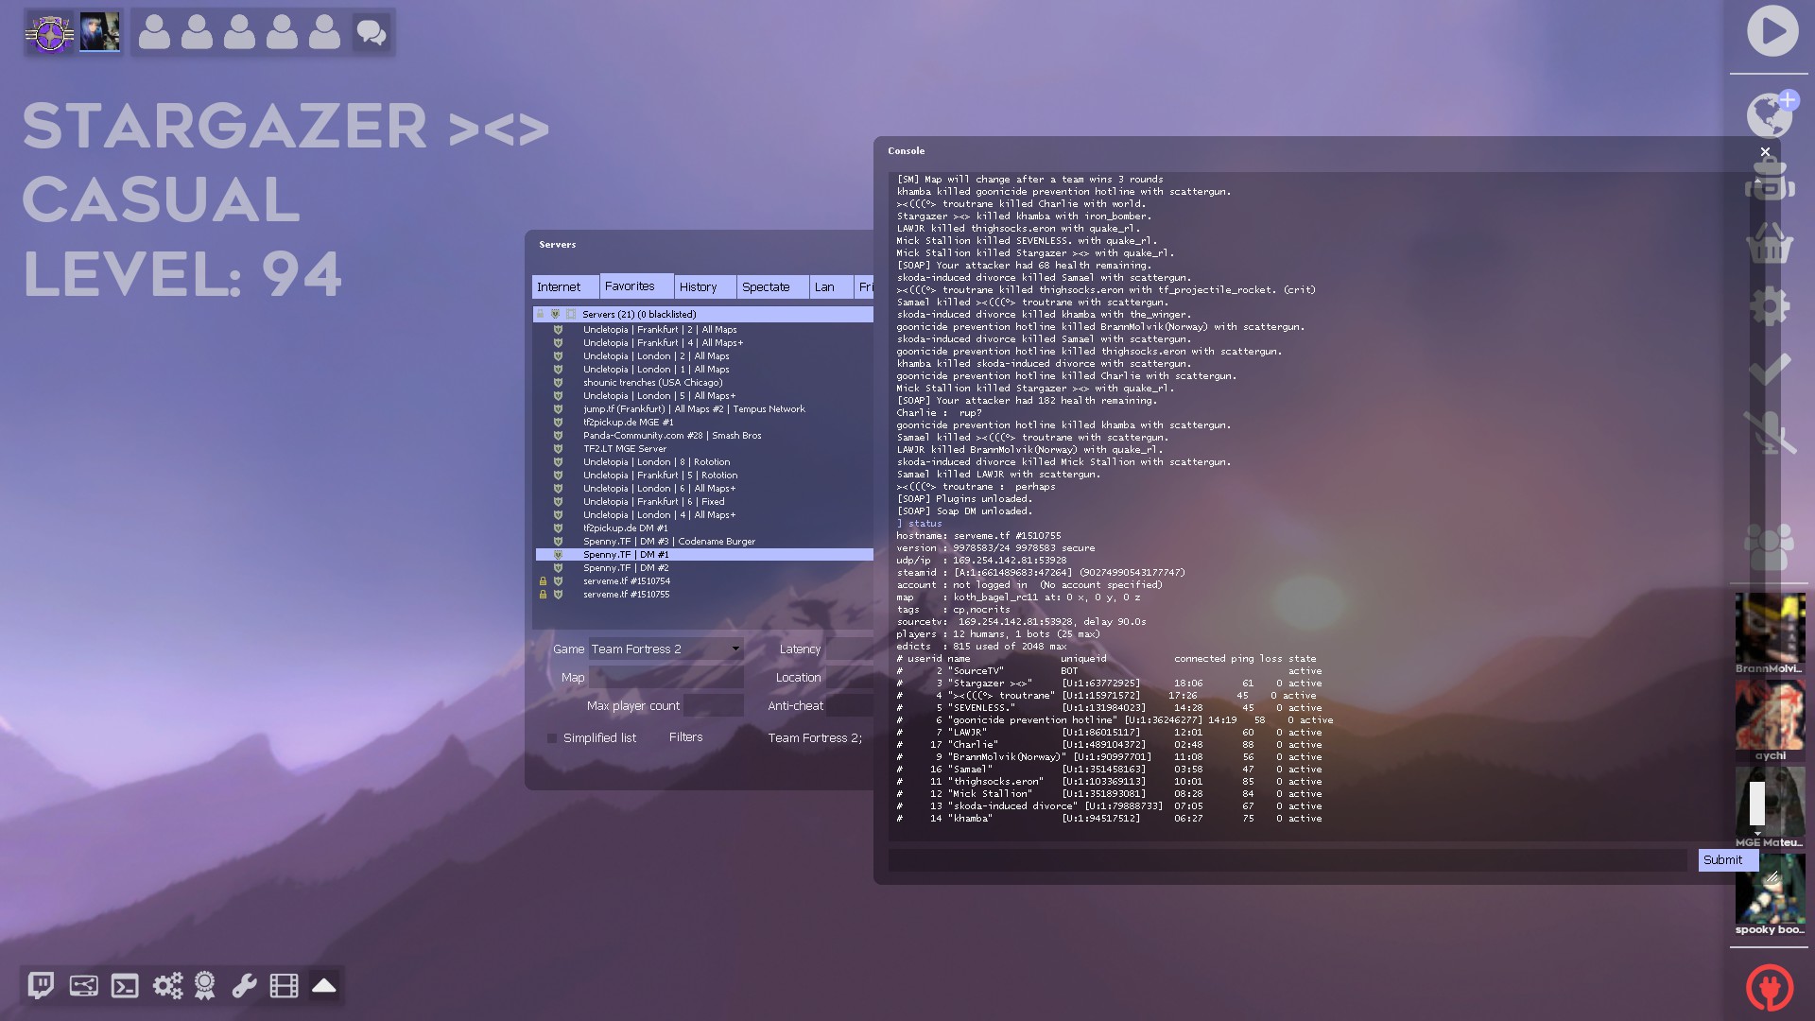Toggle the muted microphone icon
The image size is (1815, 1021).
click(x=1769, y=432)
